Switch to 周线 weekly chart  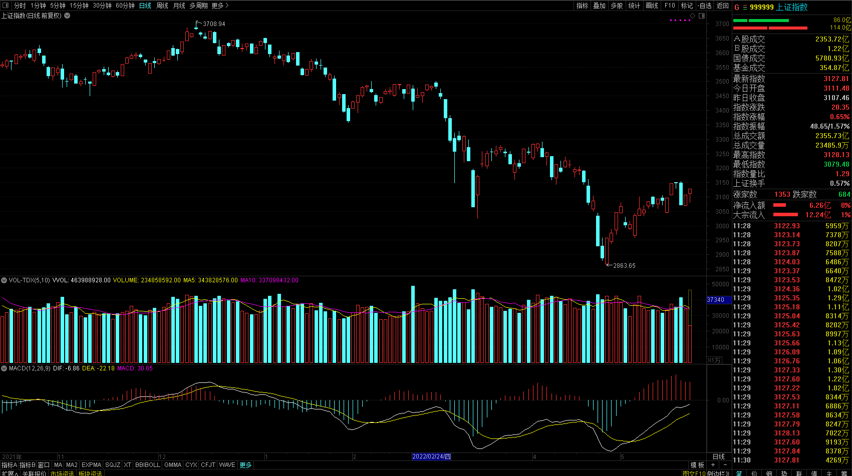click(162, 6)
